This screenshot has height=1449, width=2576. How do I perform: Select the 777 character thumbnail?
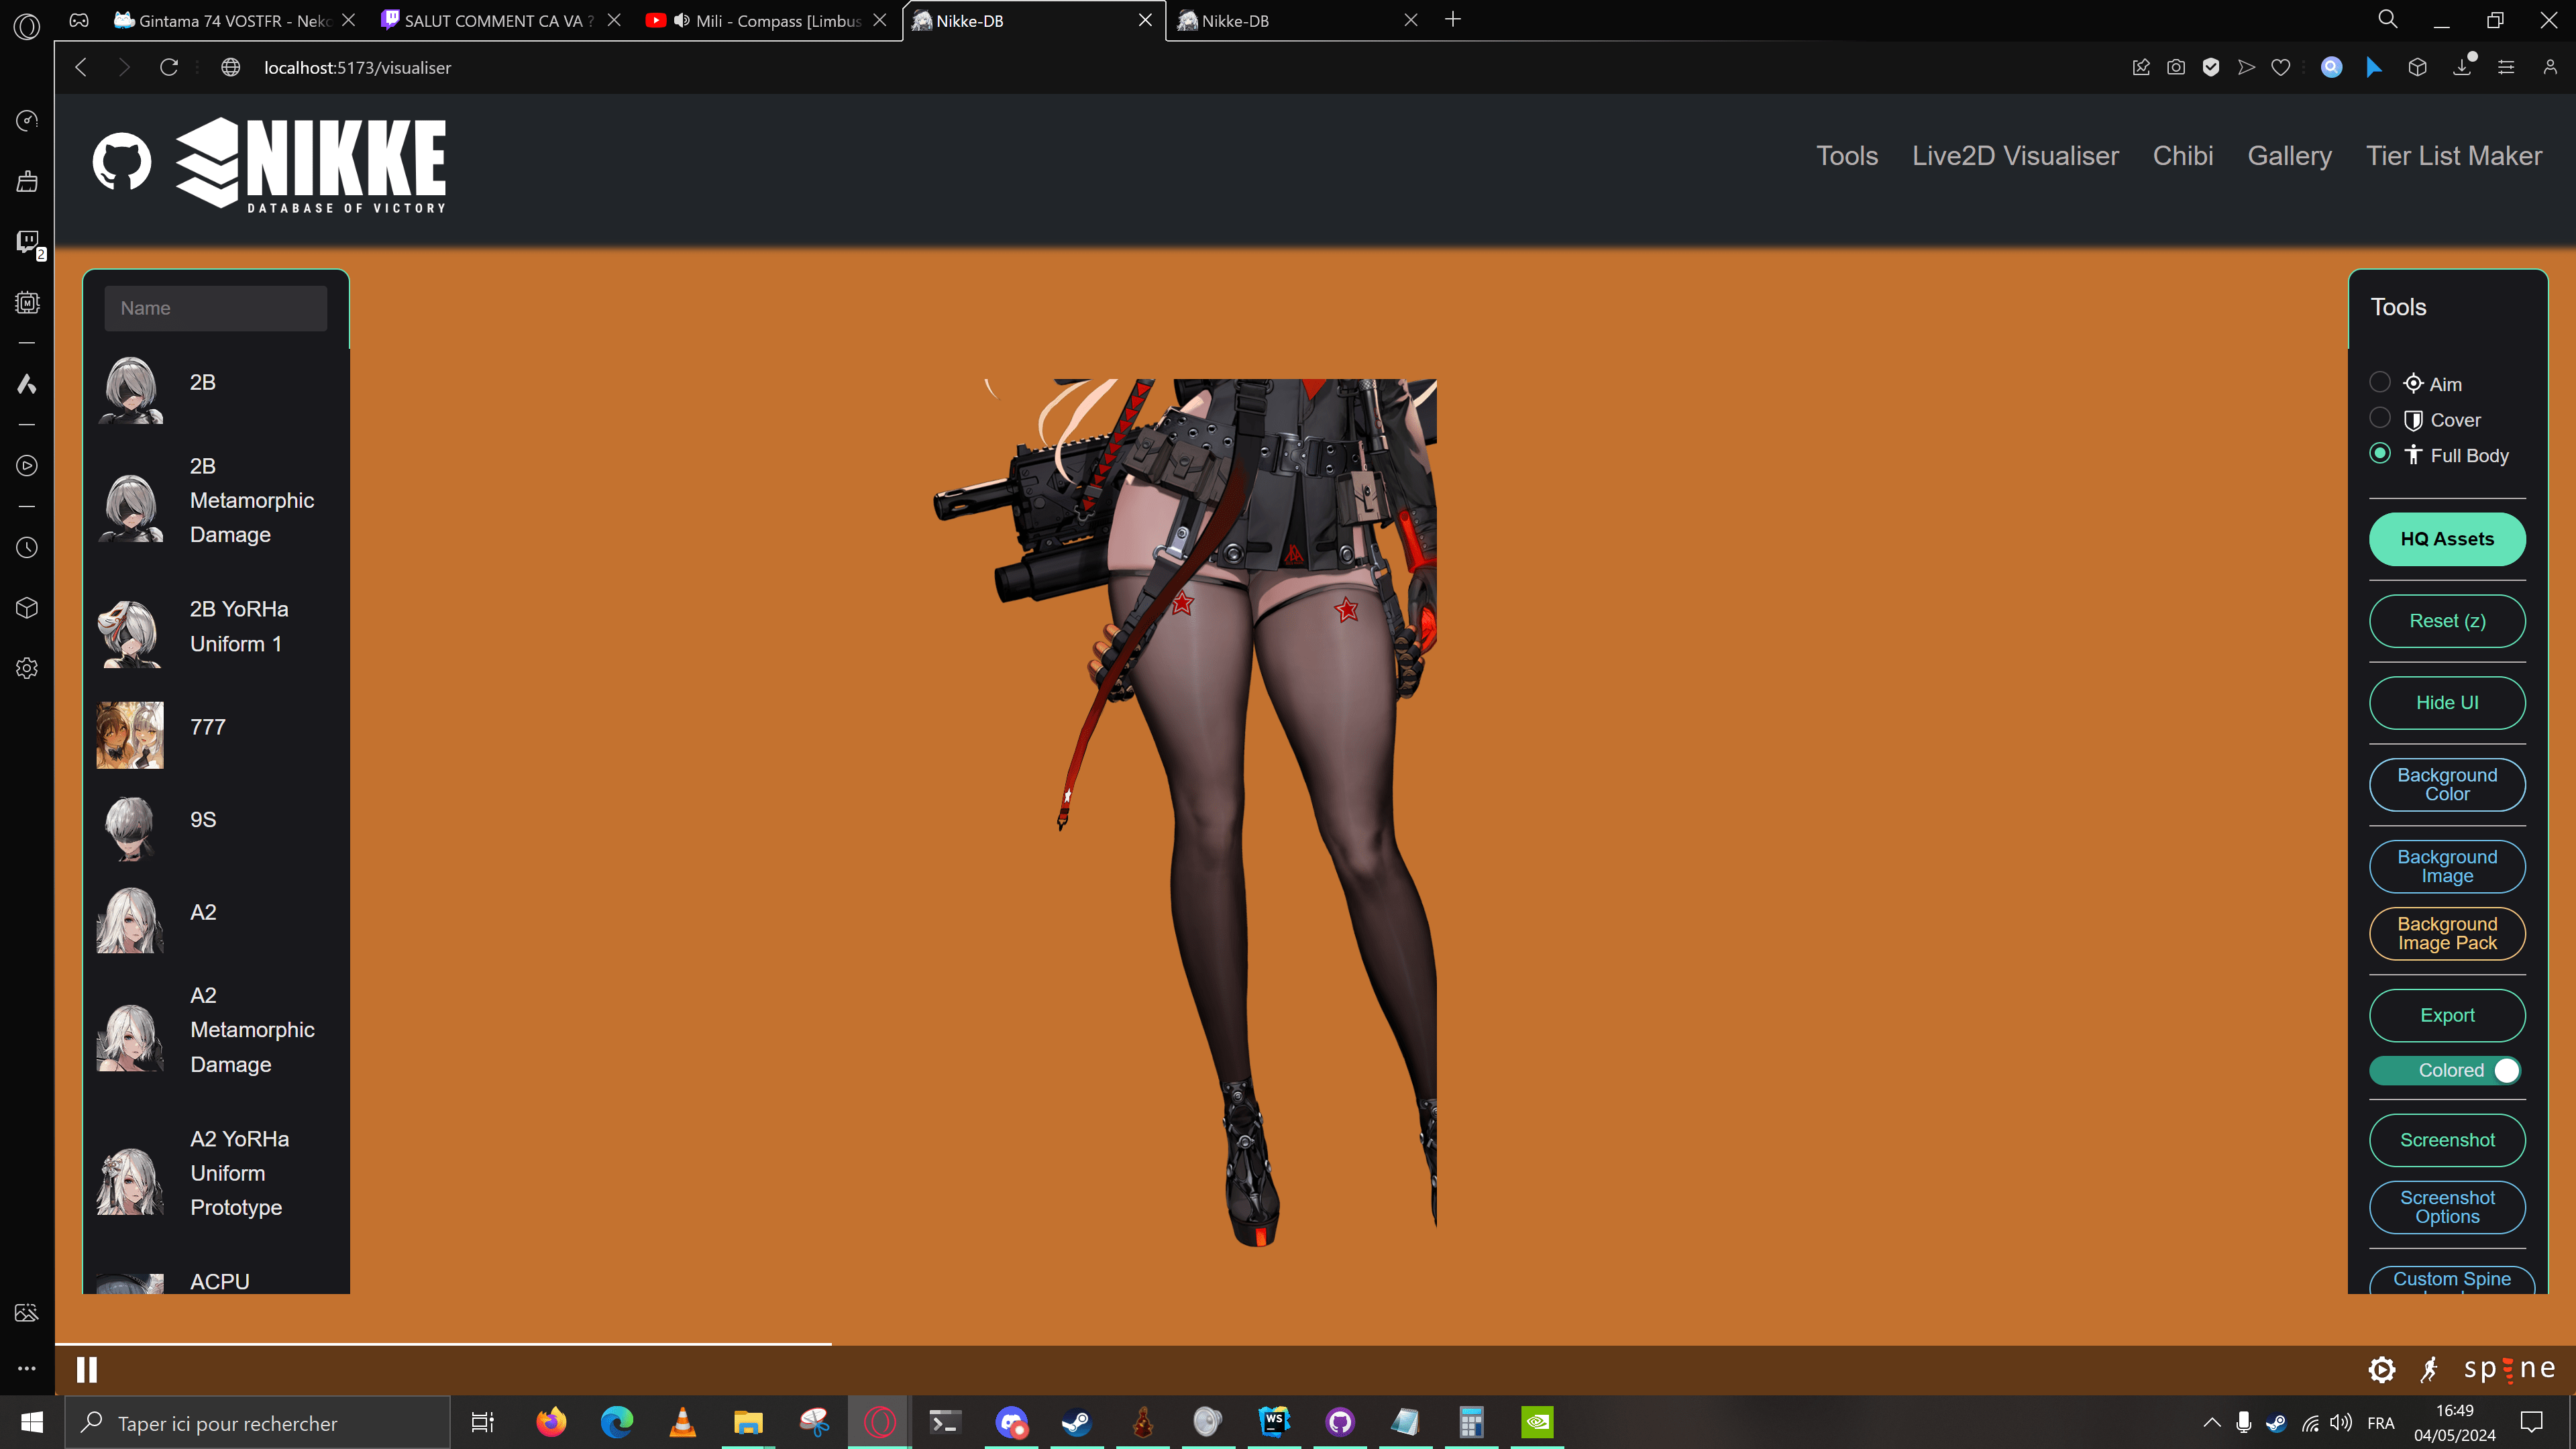tap(130, 734)
